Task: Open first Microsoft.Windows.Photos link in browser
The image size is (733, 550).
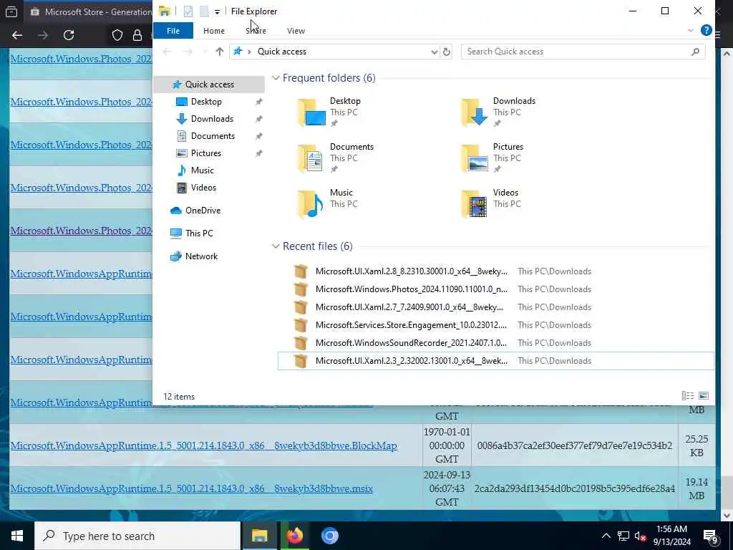Action: pyautogui.click(x=81, y=59)
